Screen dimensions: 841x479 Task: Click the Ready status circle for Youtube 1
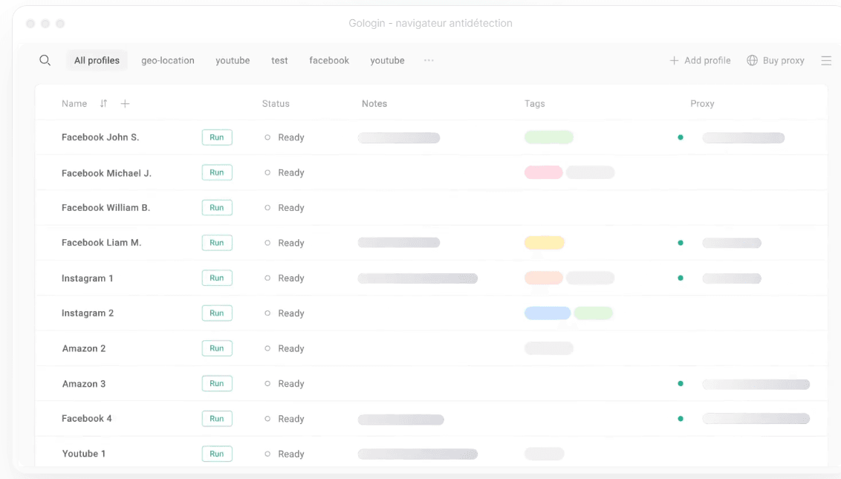tap(267, 454)
